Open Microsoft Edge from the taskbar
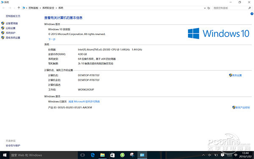This screenshot has height=159, width=254. point(93,155)
